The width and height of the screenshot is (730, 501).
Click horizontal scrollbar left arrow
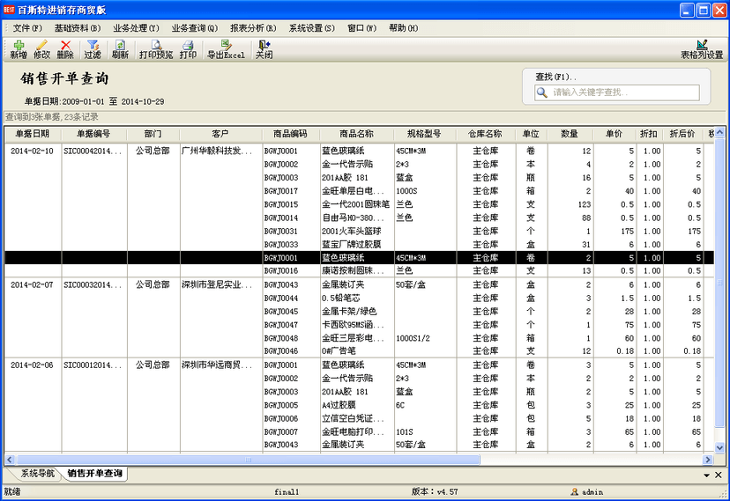coord(10,460)
